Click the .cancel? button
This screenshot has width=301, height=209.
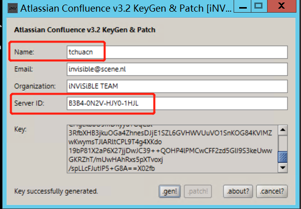[x=272, y=191]
